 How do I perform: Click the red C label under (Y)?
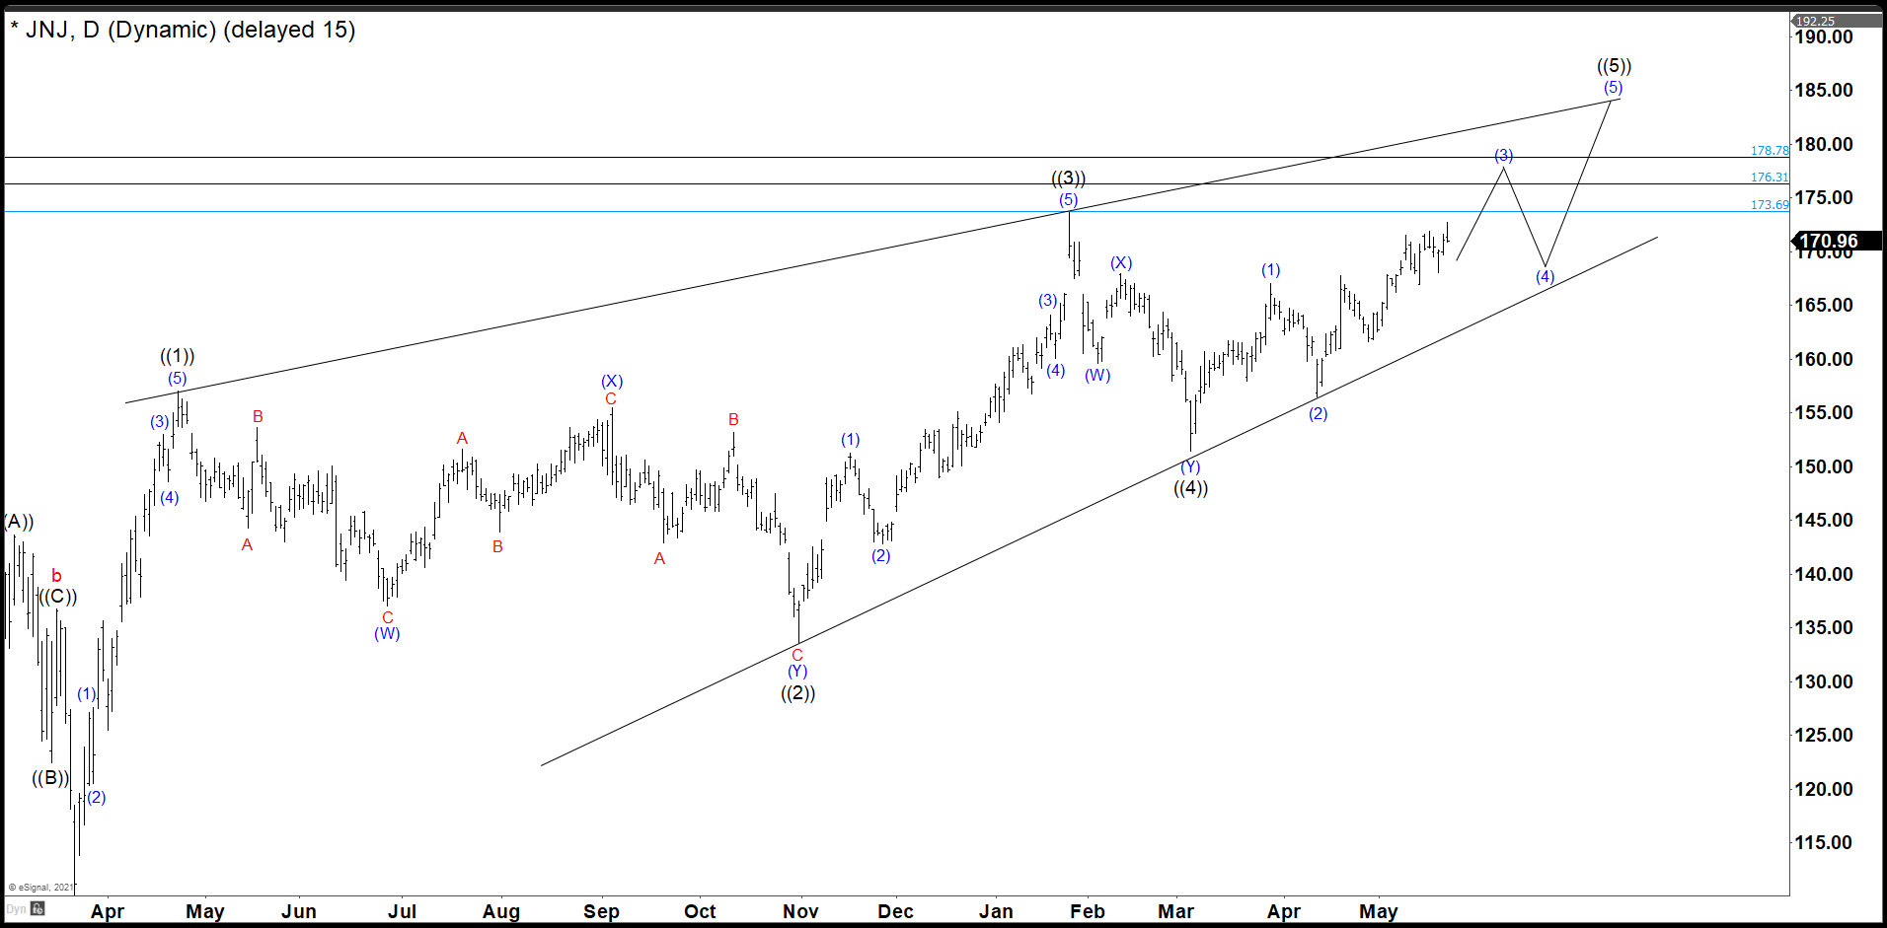tap(797, 653)
